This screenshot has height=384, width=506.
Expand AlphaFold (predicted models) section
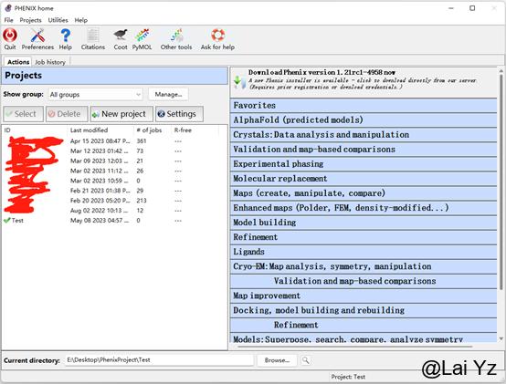point(364,119)
